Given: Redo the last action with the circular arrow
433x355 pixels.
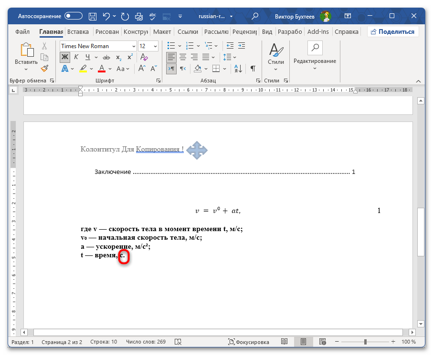Looking at the screenshot, I should (x=125, y=16).
